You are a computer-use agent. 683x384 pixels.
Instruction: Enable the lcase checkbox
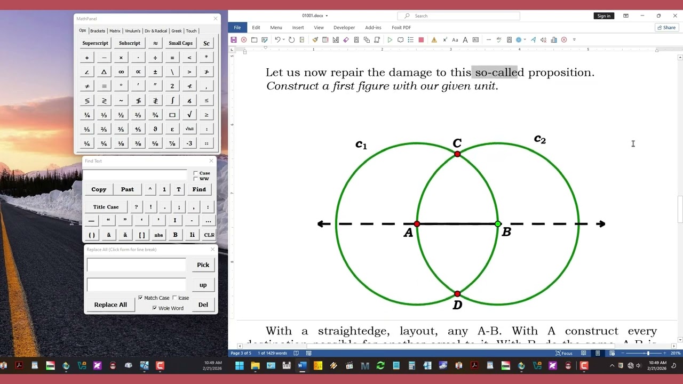pos(174,298)
